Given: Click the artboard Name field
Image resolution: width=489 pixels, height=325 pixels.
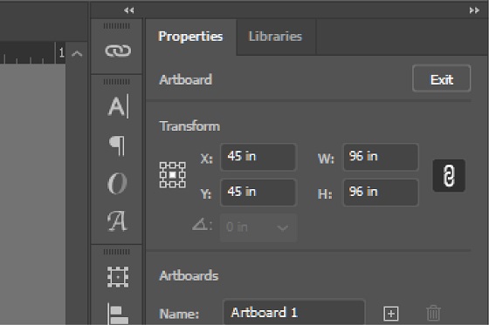Looking at the screenshot, I should coord(293,312).
